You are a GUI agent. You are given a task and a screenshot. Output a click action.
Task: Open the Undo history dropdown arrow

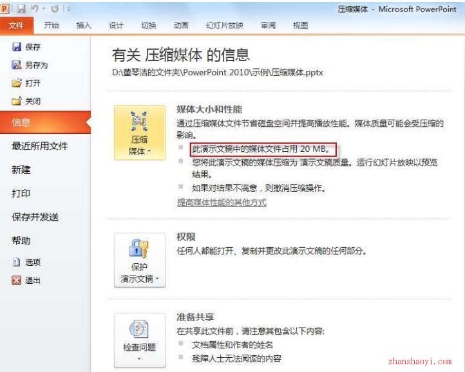(x=44, y=9)
